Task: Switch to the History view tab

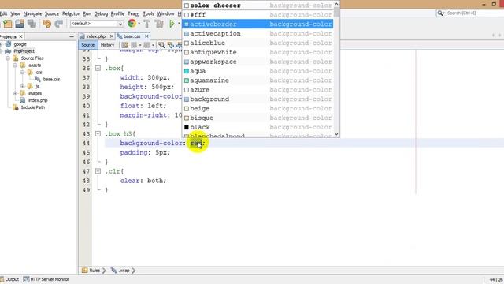Action: 107,45
